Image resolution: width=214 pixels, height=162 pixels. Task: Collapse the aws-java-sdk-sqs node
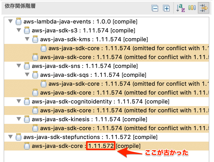pos(27,74)
